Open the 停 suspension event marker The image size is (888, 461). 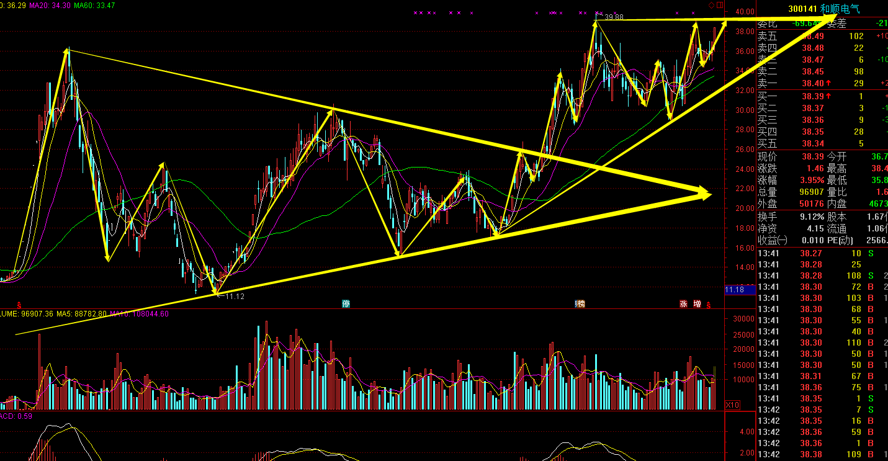point(346,304)
